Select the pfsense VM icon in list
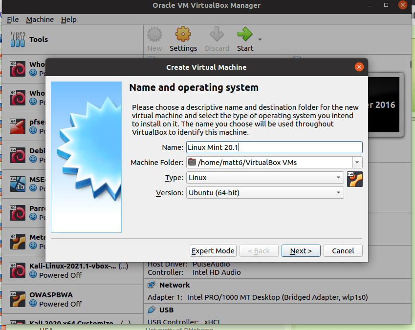Image resolution: width=415 pixels, height=330 pixels. pyautogui.click(x=18, y=126)
